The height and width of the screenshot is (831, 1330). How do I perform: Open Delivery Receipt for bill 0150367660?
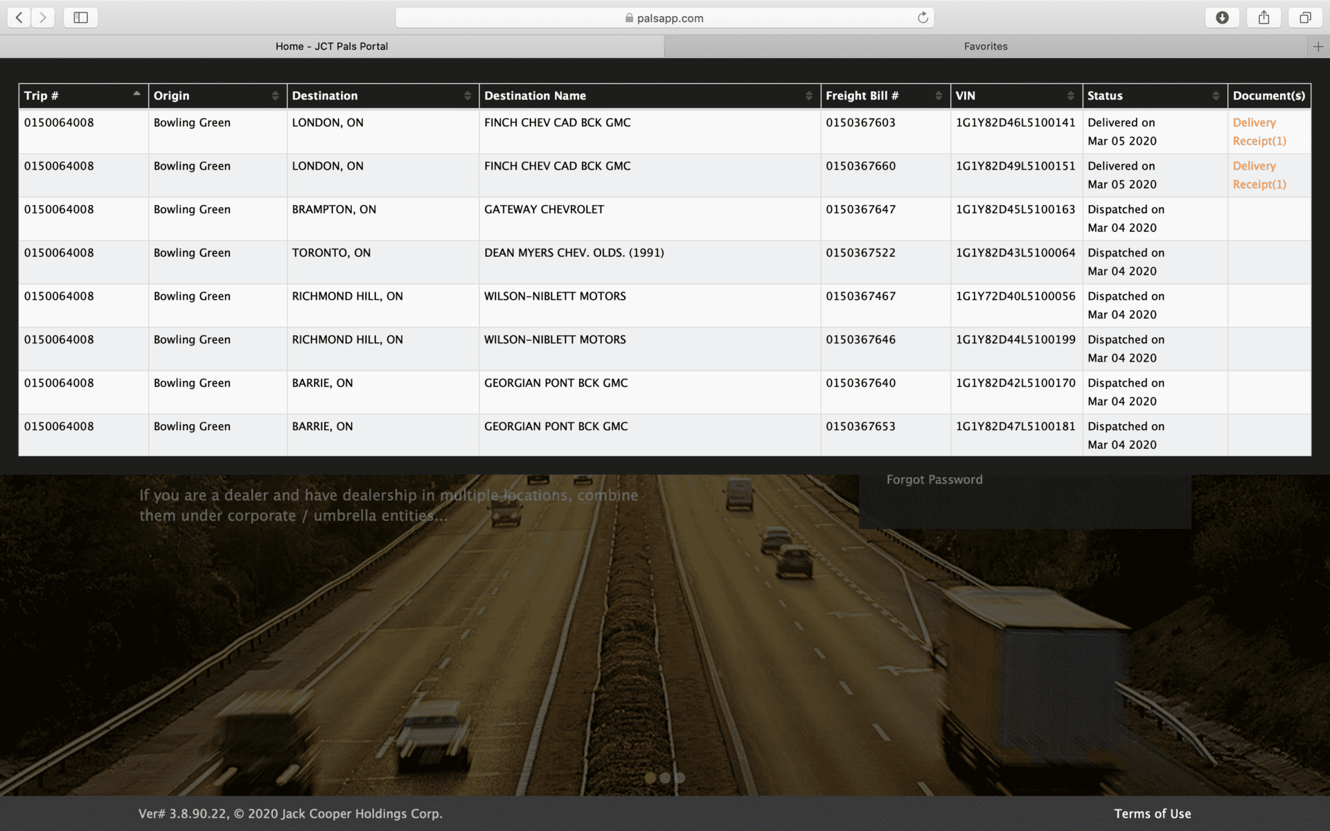[x=1259, y=175]
